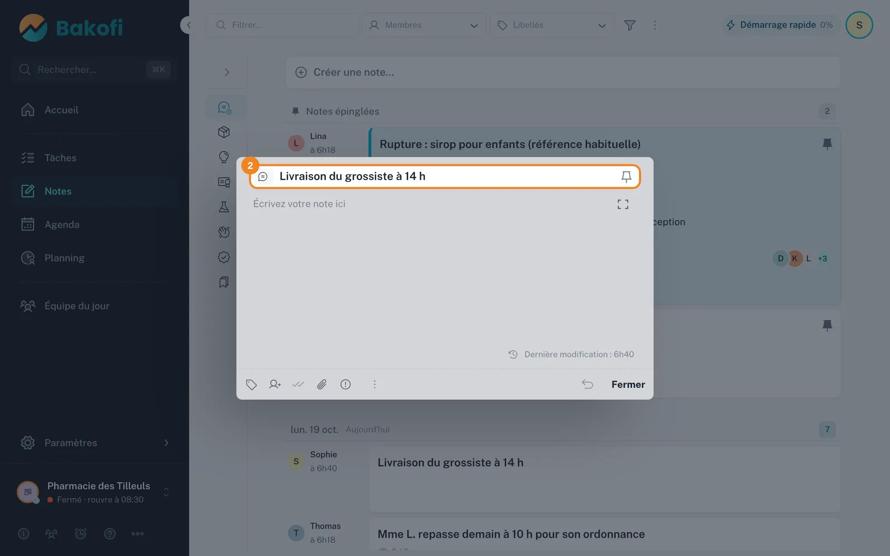Open the Mme L. repasse demain note
This screenshot has width=890, height=556.
tap(605, 534)
